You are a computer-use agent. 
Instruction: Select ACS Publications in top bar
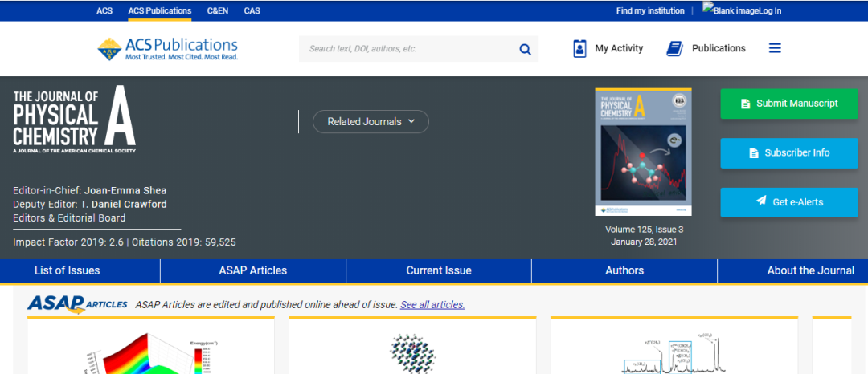(160, 10)
